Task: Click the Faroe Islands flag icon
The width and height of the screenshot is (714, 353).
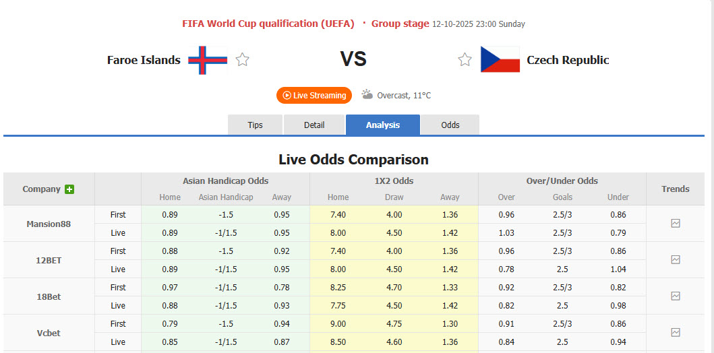Action: [x=208, y=60]
